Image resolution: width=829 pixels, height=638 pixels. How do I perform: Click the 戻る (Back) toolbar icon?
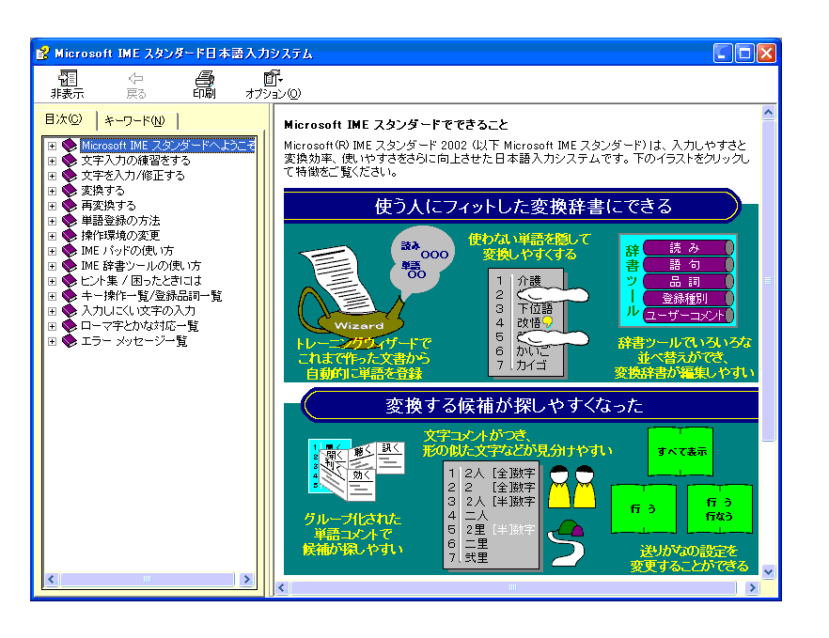click(x=136, y=86)
